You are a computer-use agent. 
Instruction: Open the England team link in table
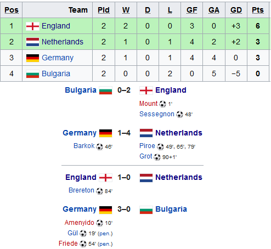[x=56, y=26]
